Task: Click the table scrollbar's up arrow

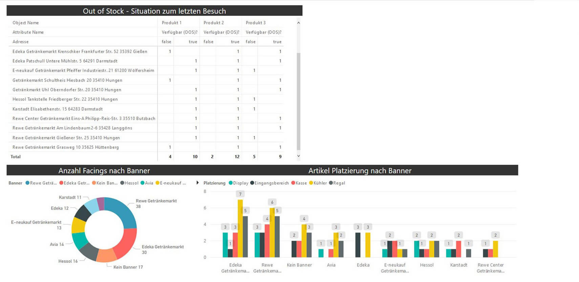Action: 298,23
